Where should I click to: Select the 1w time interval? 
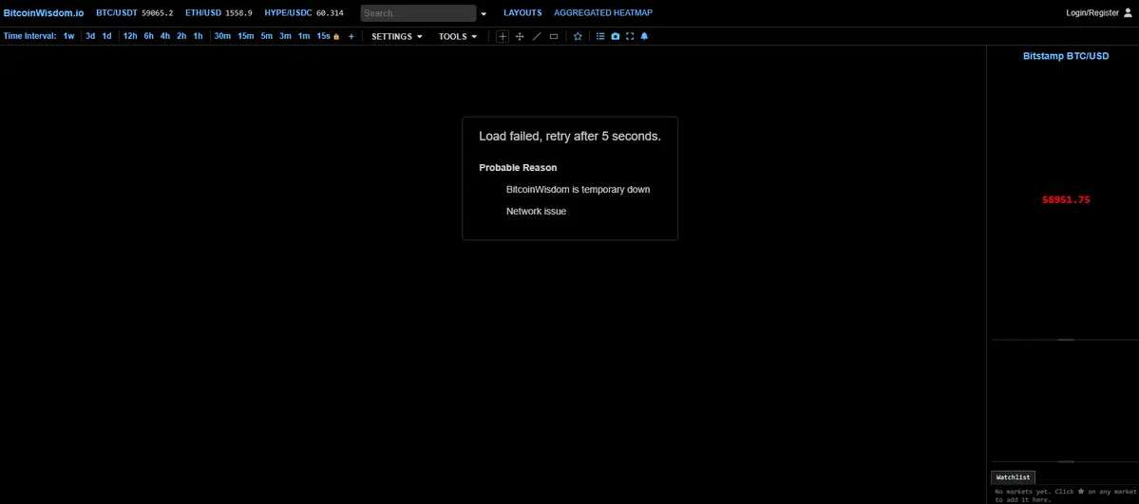pos(68,36)
